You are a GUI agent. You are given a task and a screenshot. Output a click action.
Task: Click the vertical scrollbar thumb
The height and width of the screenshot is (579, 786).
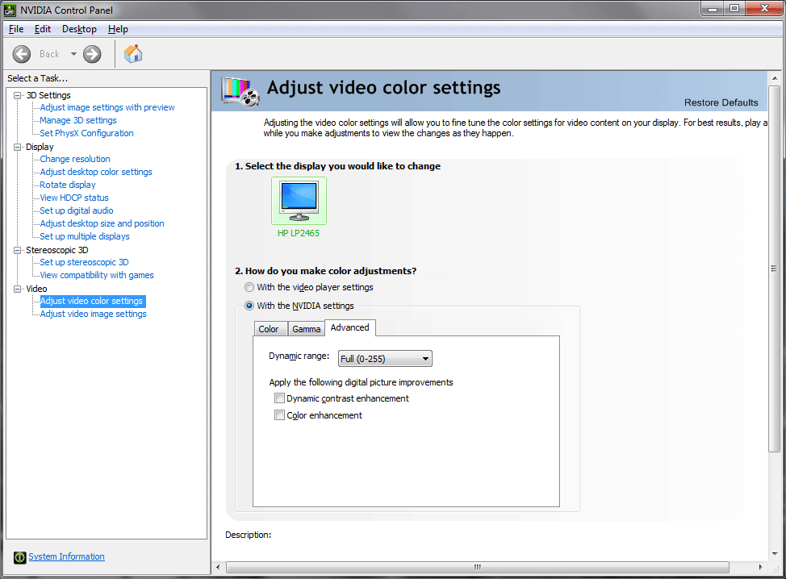775,269
